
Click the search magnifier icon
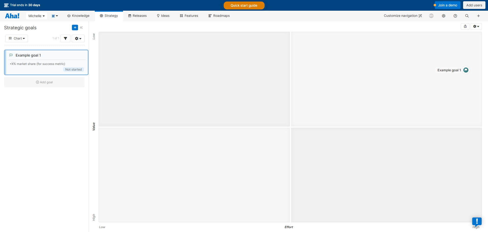pos(467,16)
